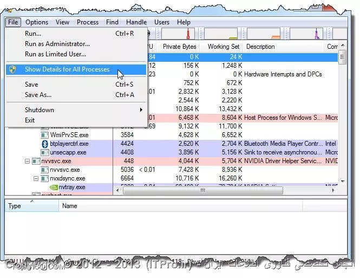The height and width of the screenshot is (278, 360).
Task: Select the WmiPrvSE.exe process with PID 3584
Action: point(69,135)
